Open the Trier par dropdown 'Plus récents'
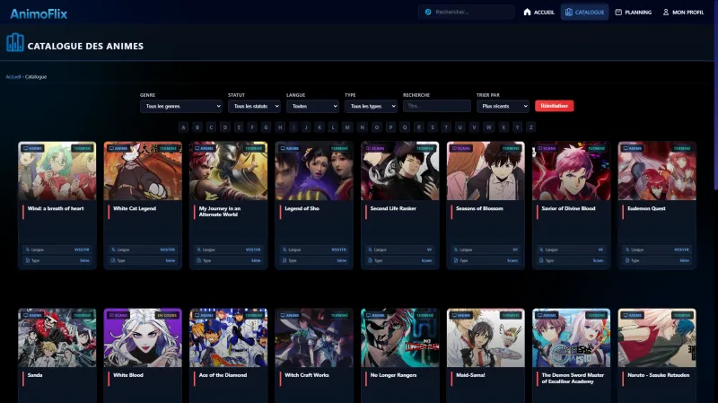The width and height of the screenshot is (718, 403). tap(503, 106)
